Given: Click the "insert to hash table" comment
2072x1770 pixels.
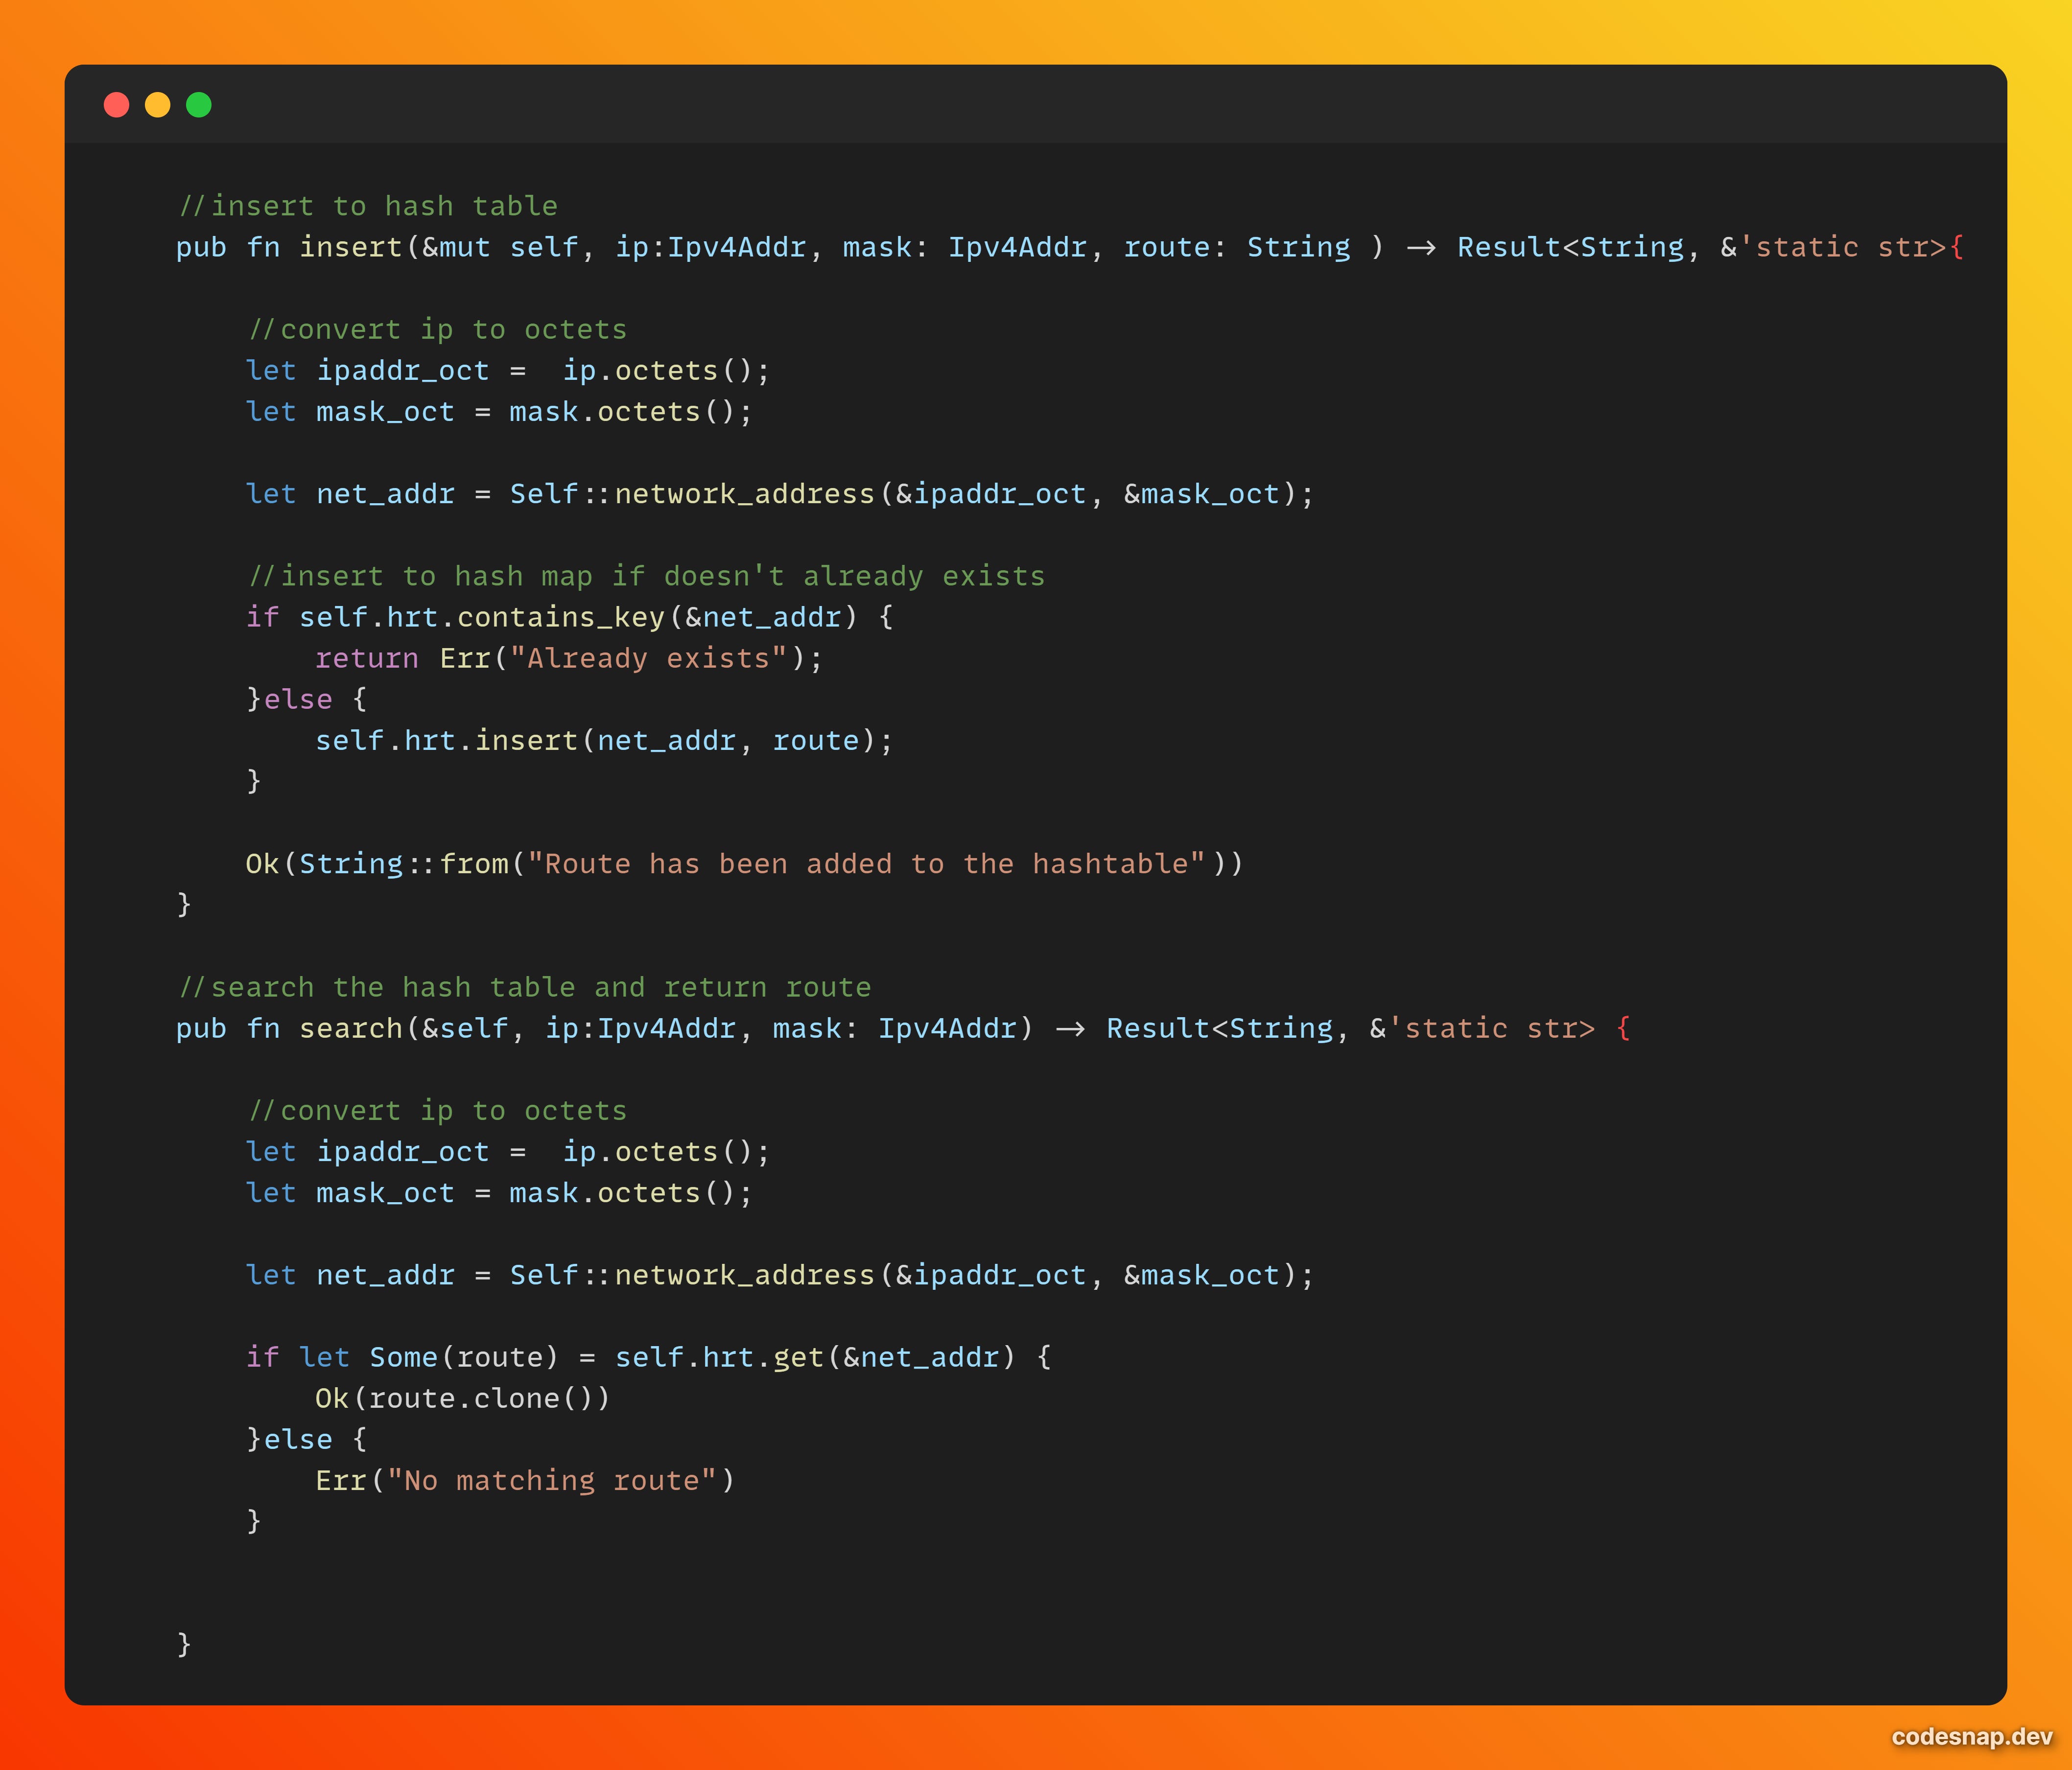Looking at the screenshot, I should click(x=368, y=206).
